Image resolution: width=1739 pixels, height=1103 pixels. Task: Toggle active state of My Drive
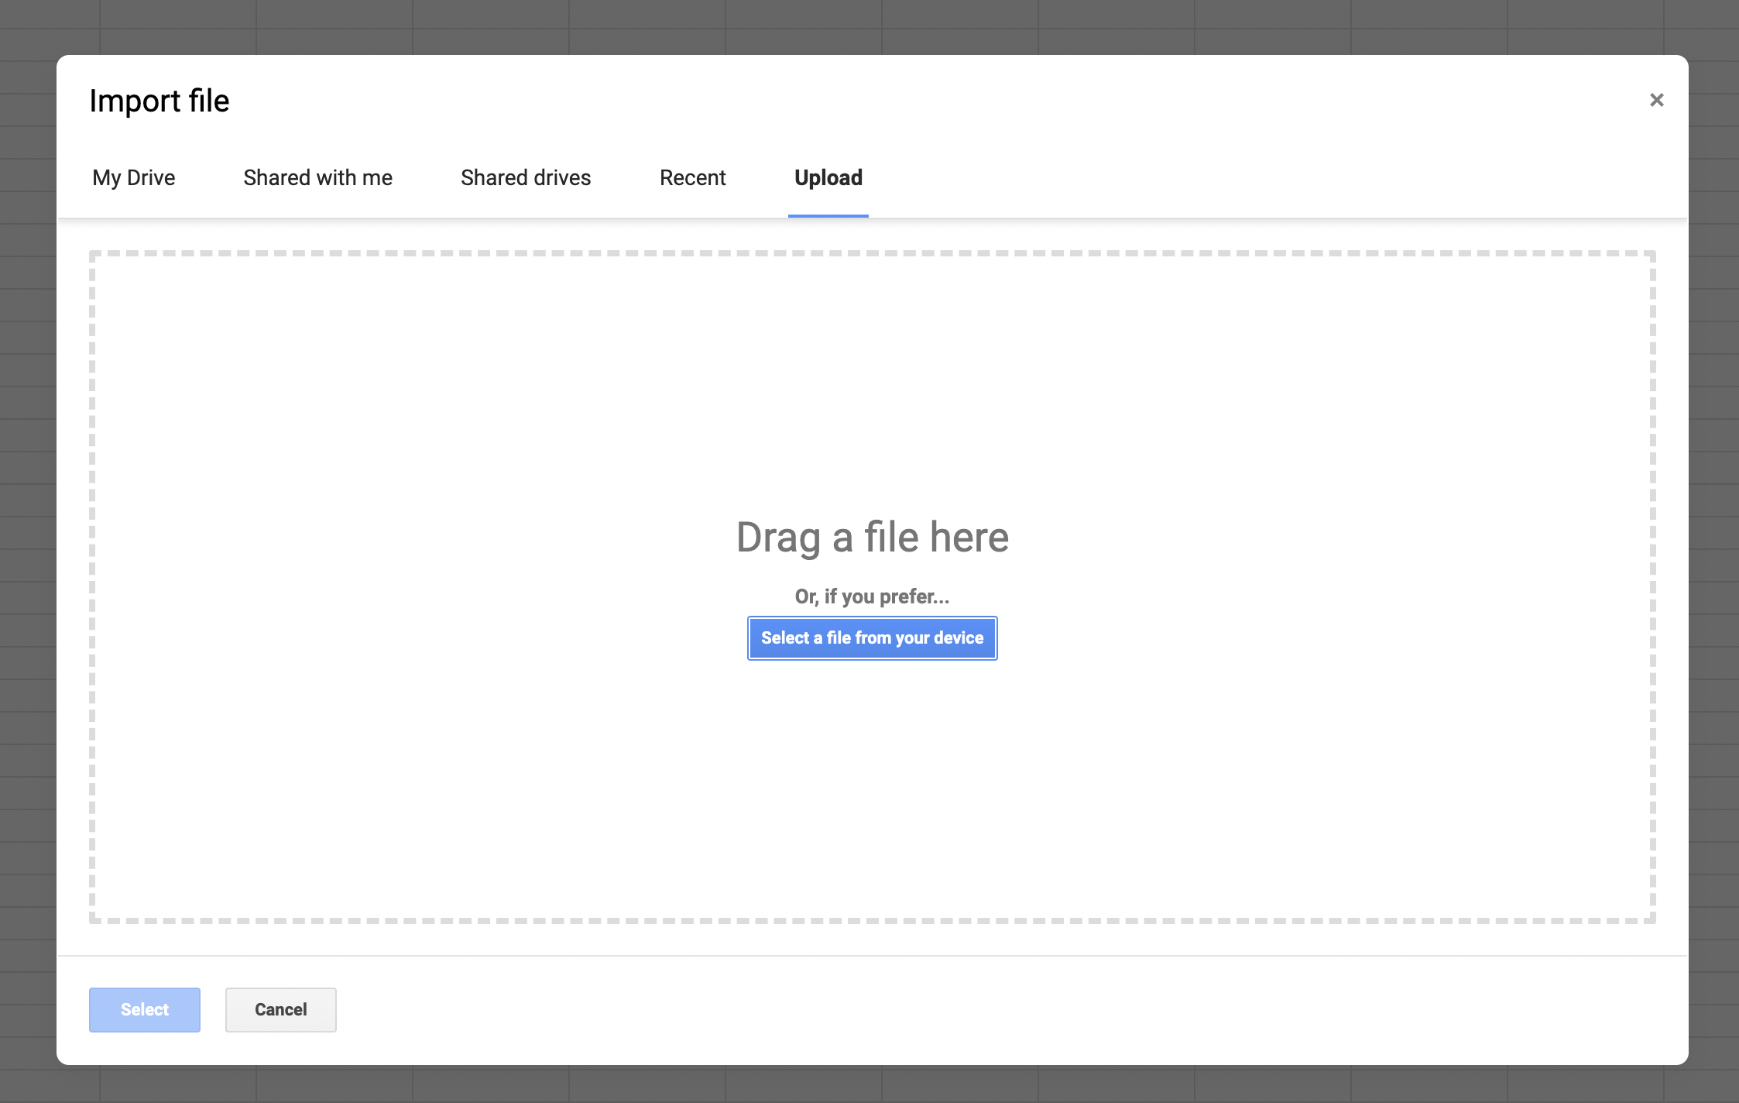pos(133,177)
